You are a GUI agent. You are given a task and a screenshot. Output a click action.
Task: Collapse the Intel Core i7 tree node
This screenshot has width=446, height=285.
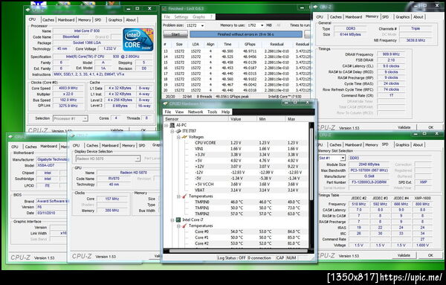tap(172, 220)
